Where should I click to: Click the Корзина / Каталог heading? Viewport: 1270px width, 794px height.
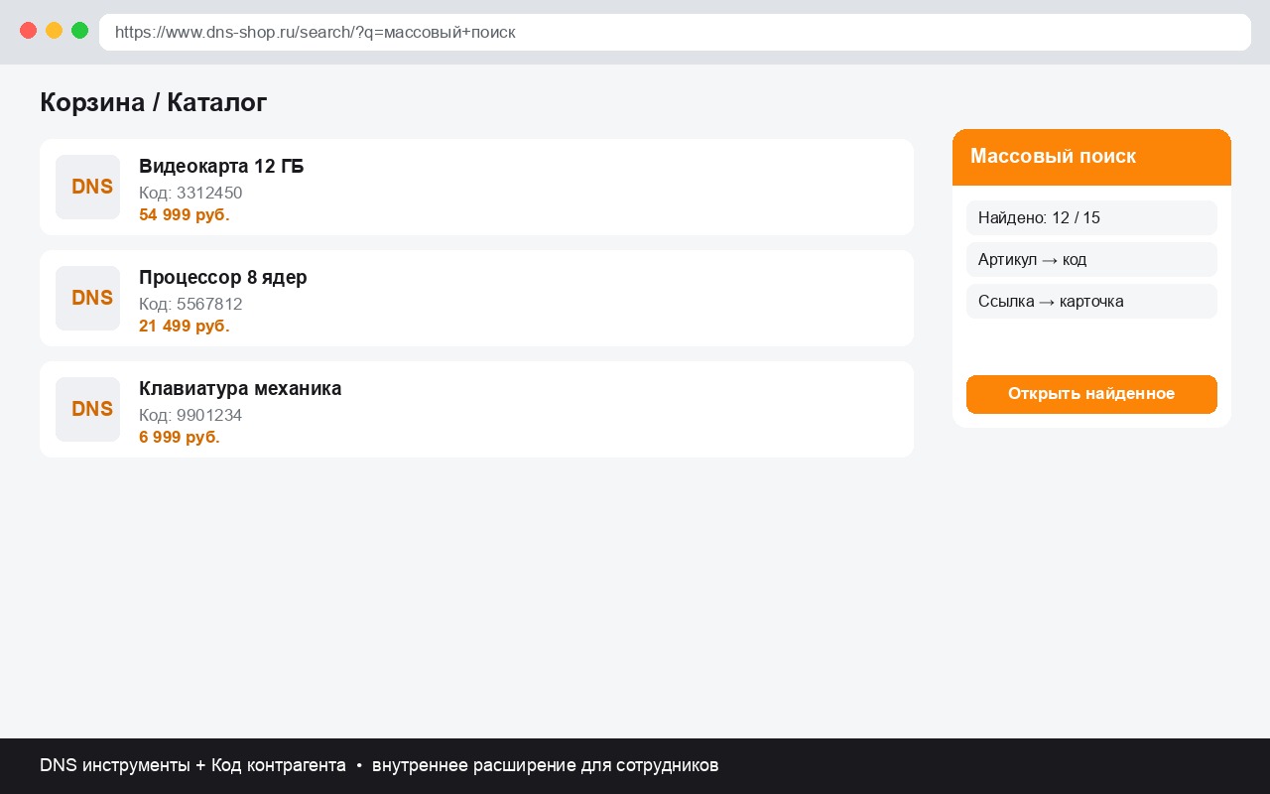[154, 102]
